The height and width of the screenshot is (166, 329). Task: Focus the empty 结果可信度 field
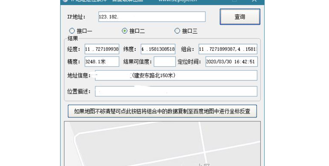(x=164, y=62)
